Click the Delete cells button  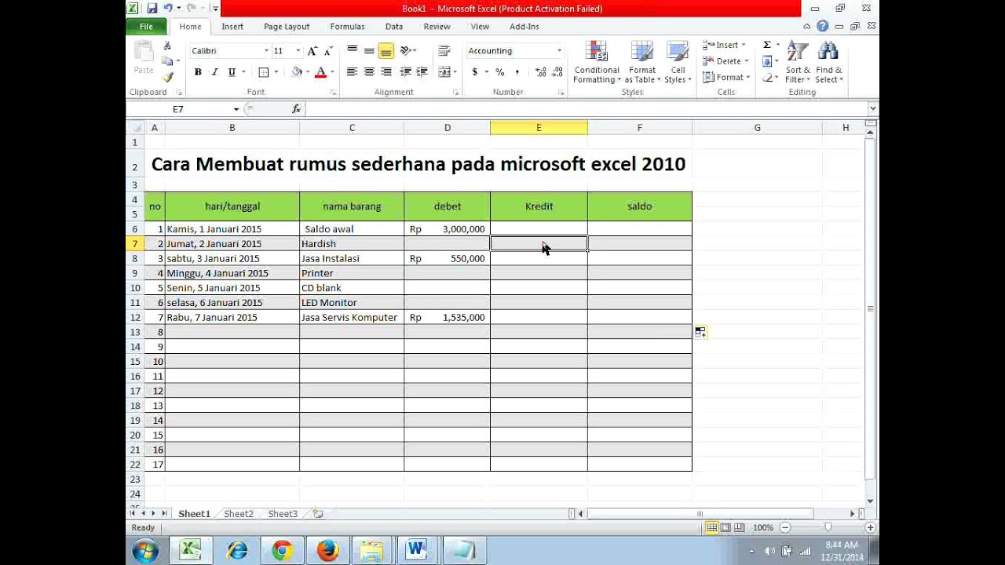pos(723,61)
